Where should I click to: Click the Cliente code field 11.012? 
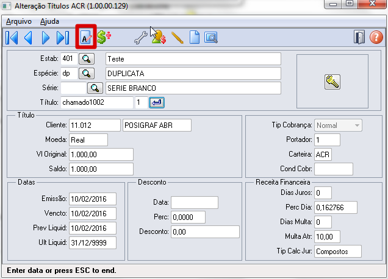(x=95, y=125)
